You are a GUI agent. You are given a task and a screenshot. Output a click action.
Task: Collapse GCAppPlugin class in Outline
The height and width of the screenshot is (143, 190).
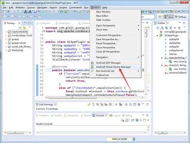coord(157,36)
